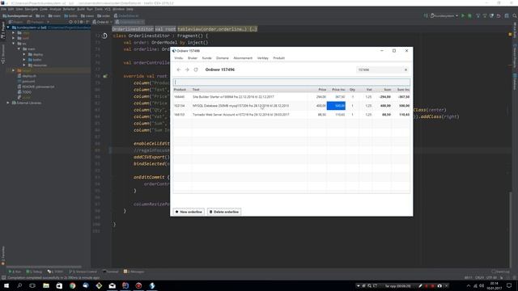The width and height of the screenshot is (518, 291).
Task: Open the Version Control tool window tab
Action: (83, 272)
